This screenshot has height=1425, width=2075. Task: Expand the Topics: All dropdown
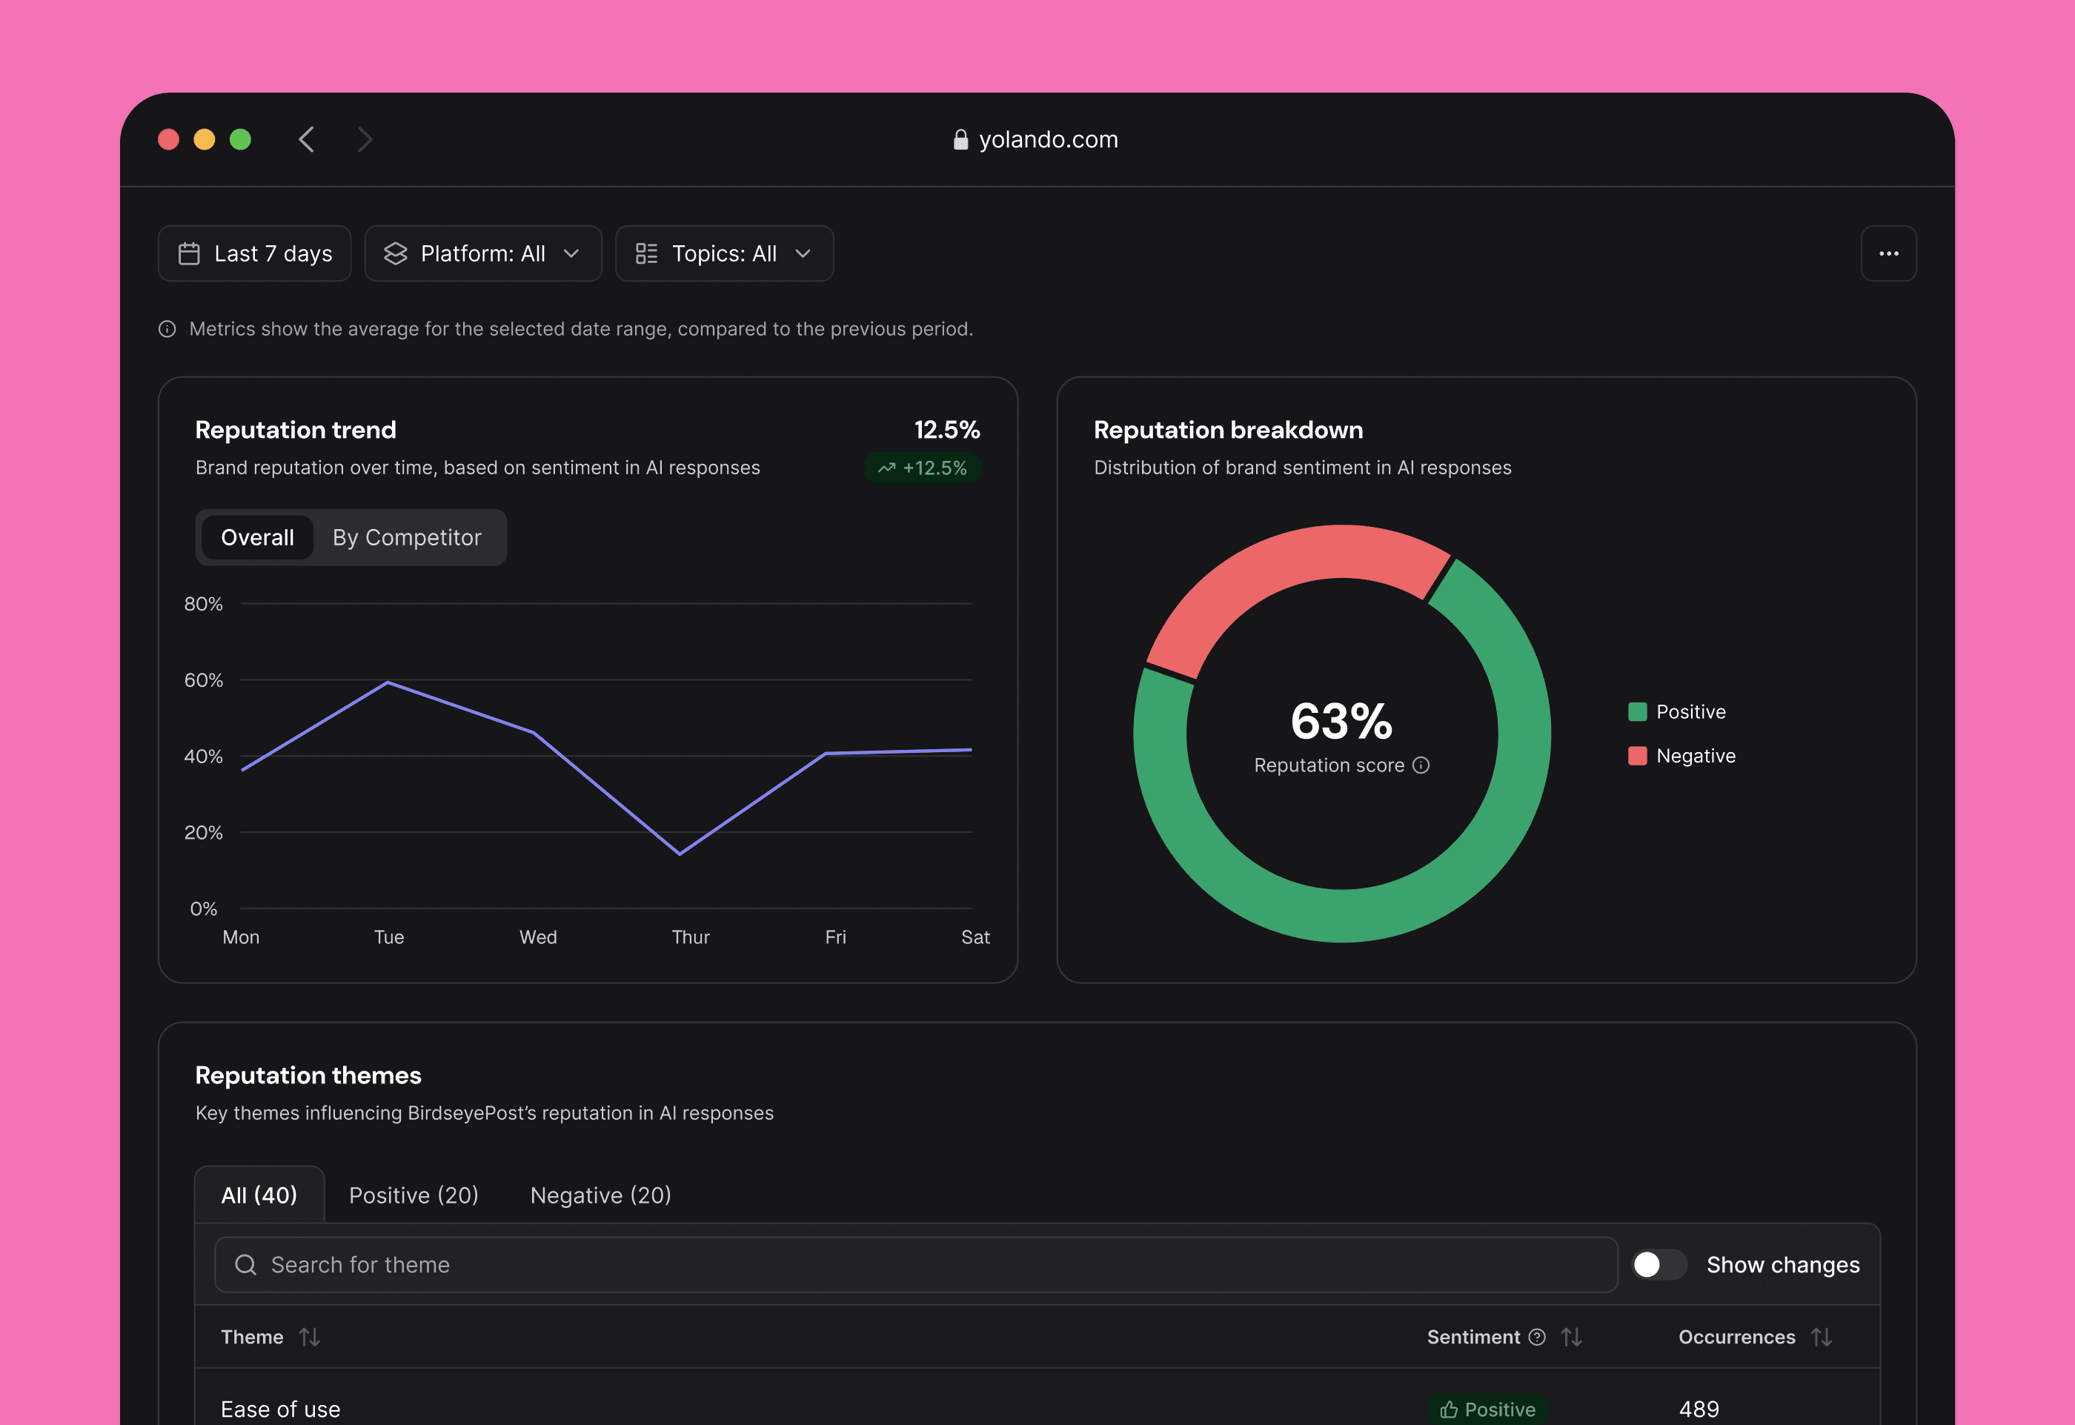click(x=723, y=253)
